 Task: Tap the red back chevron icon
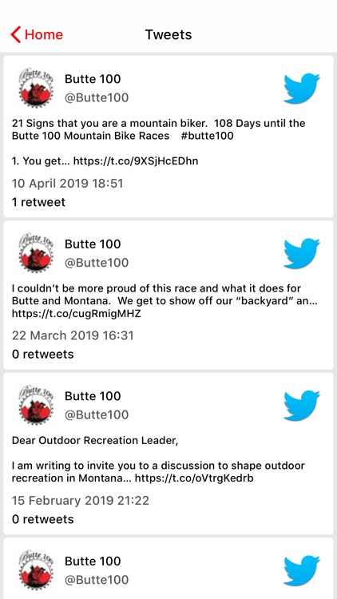click(x=16, y=35)
